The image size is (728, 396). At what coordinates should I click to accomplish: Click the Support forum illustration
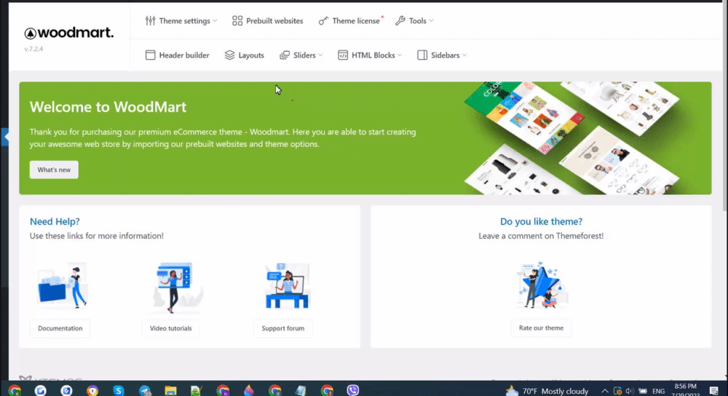[286, 285]
